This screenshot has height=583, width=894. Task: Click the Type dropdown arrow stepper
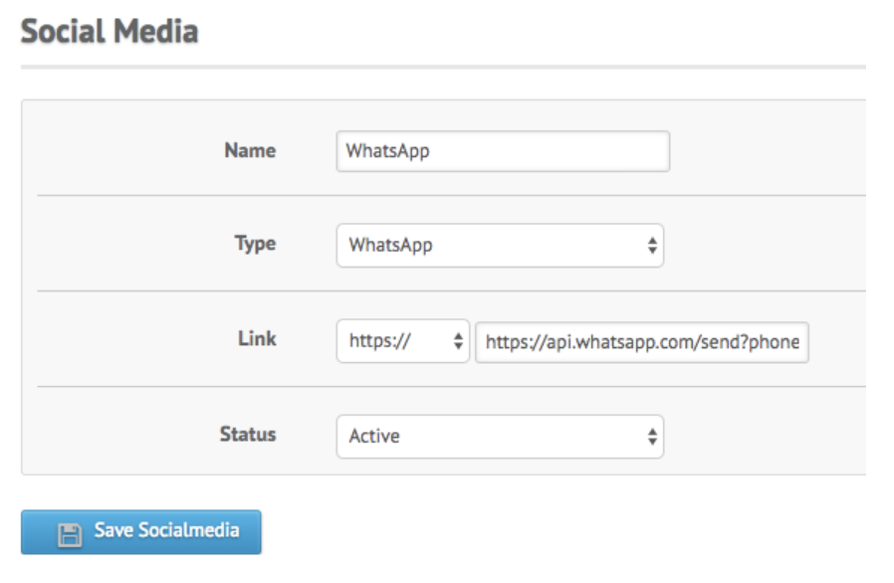point(652,246)
